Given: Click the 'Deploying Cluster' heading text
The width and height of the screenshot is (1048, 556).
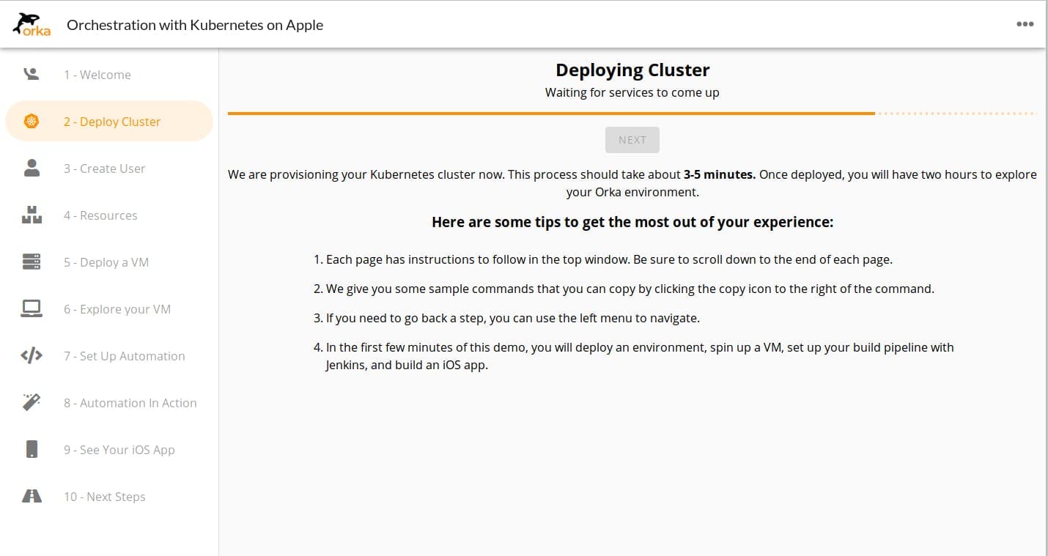Looking at the screenshot, I should tap(632, 70).
